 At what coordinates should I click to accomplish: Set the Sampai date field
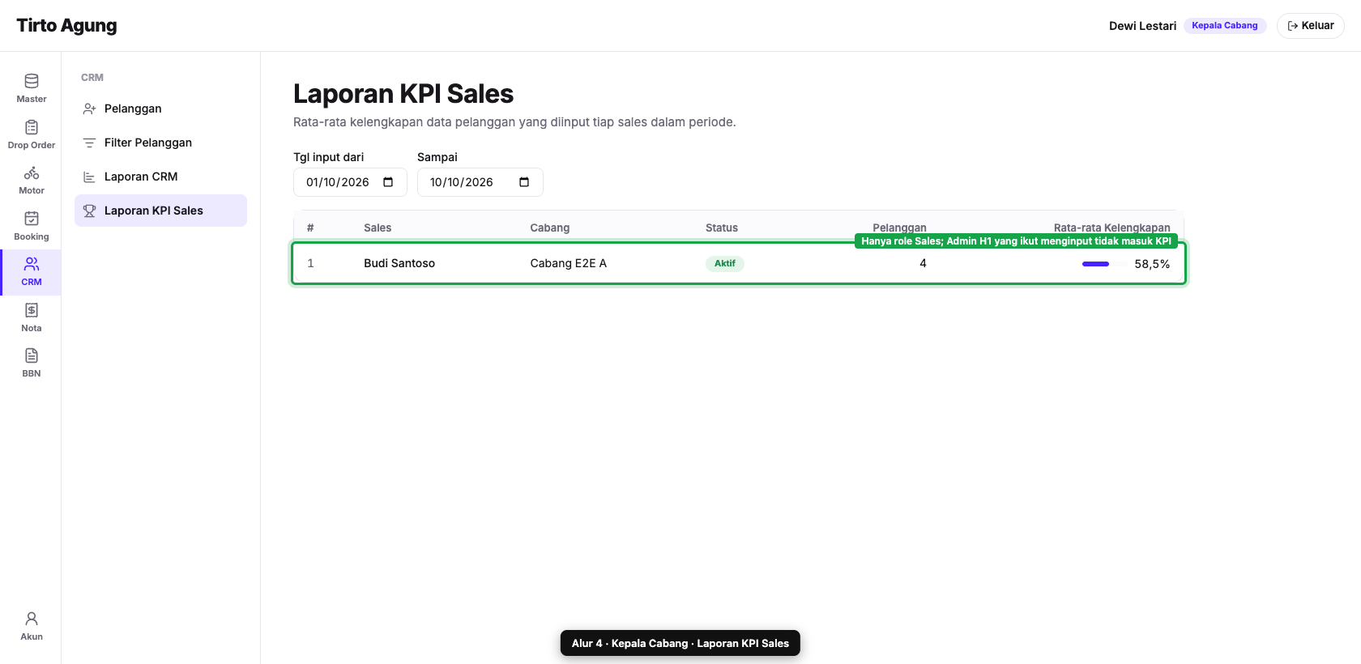pos(480,182)
